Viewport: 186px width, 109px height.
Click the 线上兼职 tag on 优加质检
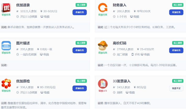(81, 81)
